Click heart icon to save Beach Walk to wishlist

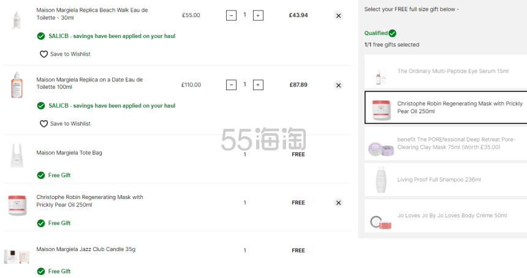(44, 54)
